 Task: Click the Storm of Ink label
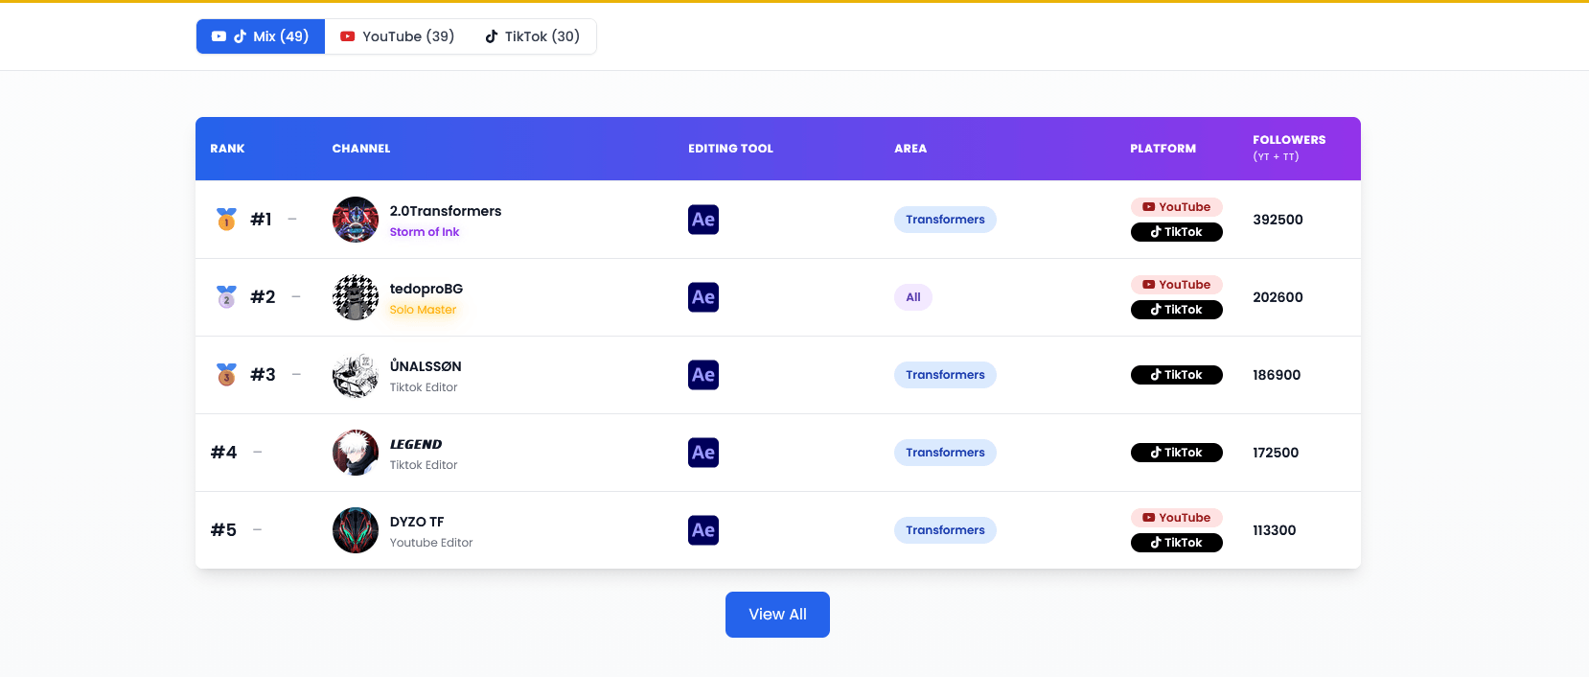(424, 232)
